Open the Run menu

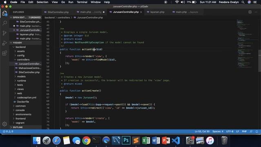(71, 2)
